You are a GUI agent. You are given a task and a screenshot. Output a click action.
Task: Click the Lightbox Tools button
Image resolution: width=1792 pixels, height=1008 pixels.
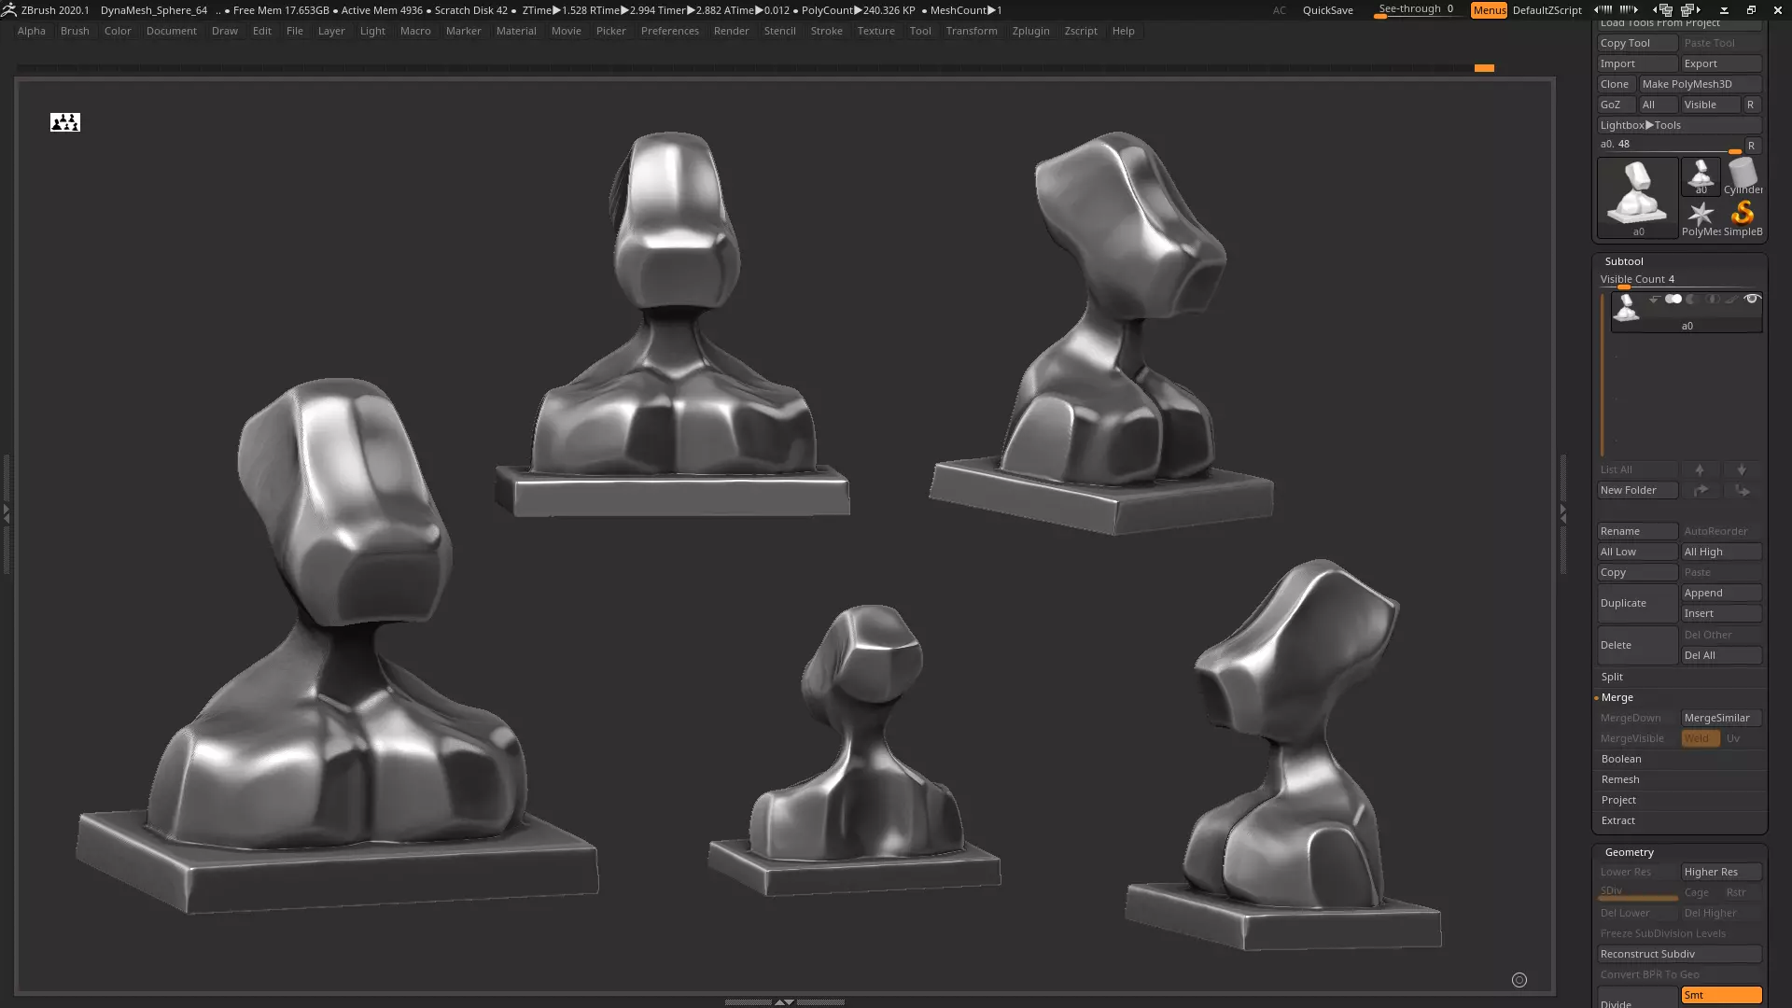(1679, 125)
